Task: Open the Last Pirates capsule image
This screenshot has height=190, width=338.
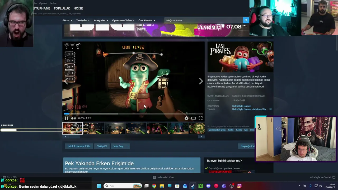Action: (240, 57)
